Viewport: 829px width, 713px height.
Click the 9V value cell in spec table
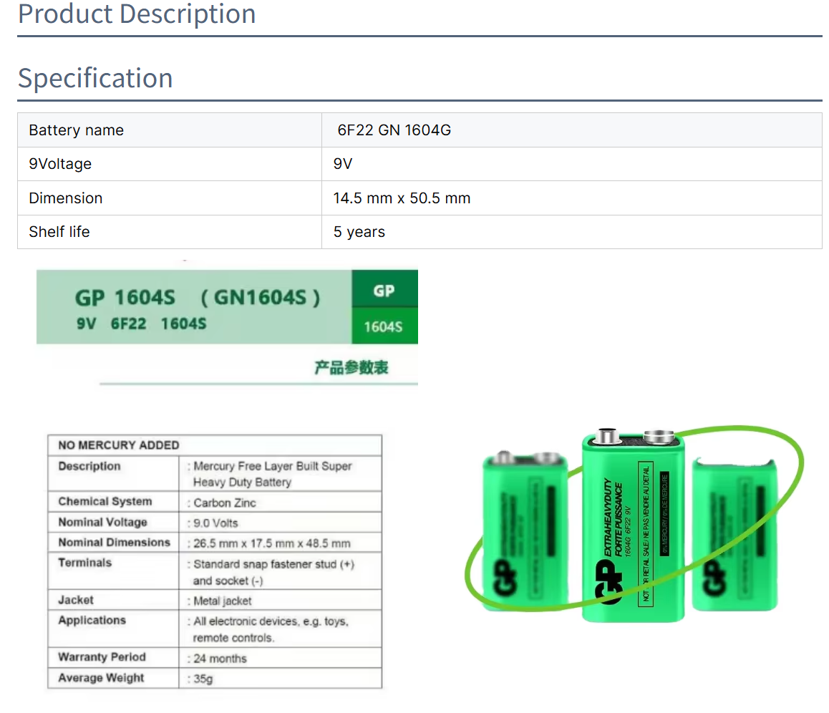571,164
